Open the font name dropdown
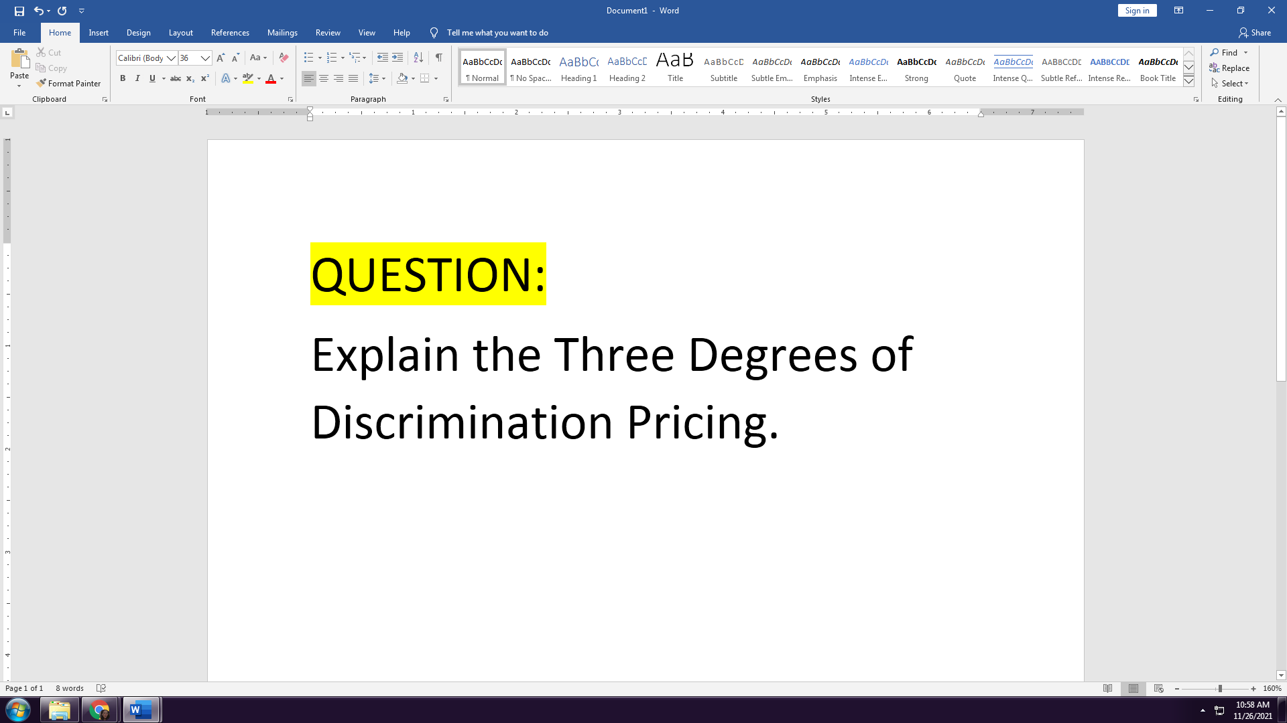The width and height of the screenshot is (1287, 723). (172, 58)
